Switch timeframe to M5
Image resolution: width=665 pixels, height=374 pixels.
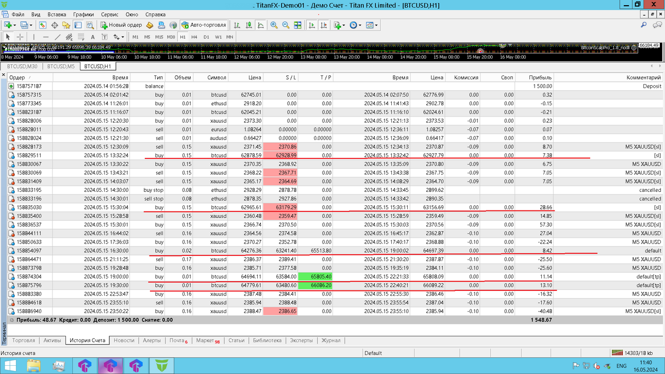(x=147, y=37)
